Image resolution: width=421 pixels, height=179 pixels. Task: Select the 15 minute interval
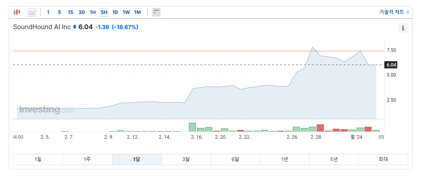pyautogui.click(x=70, y=12)
